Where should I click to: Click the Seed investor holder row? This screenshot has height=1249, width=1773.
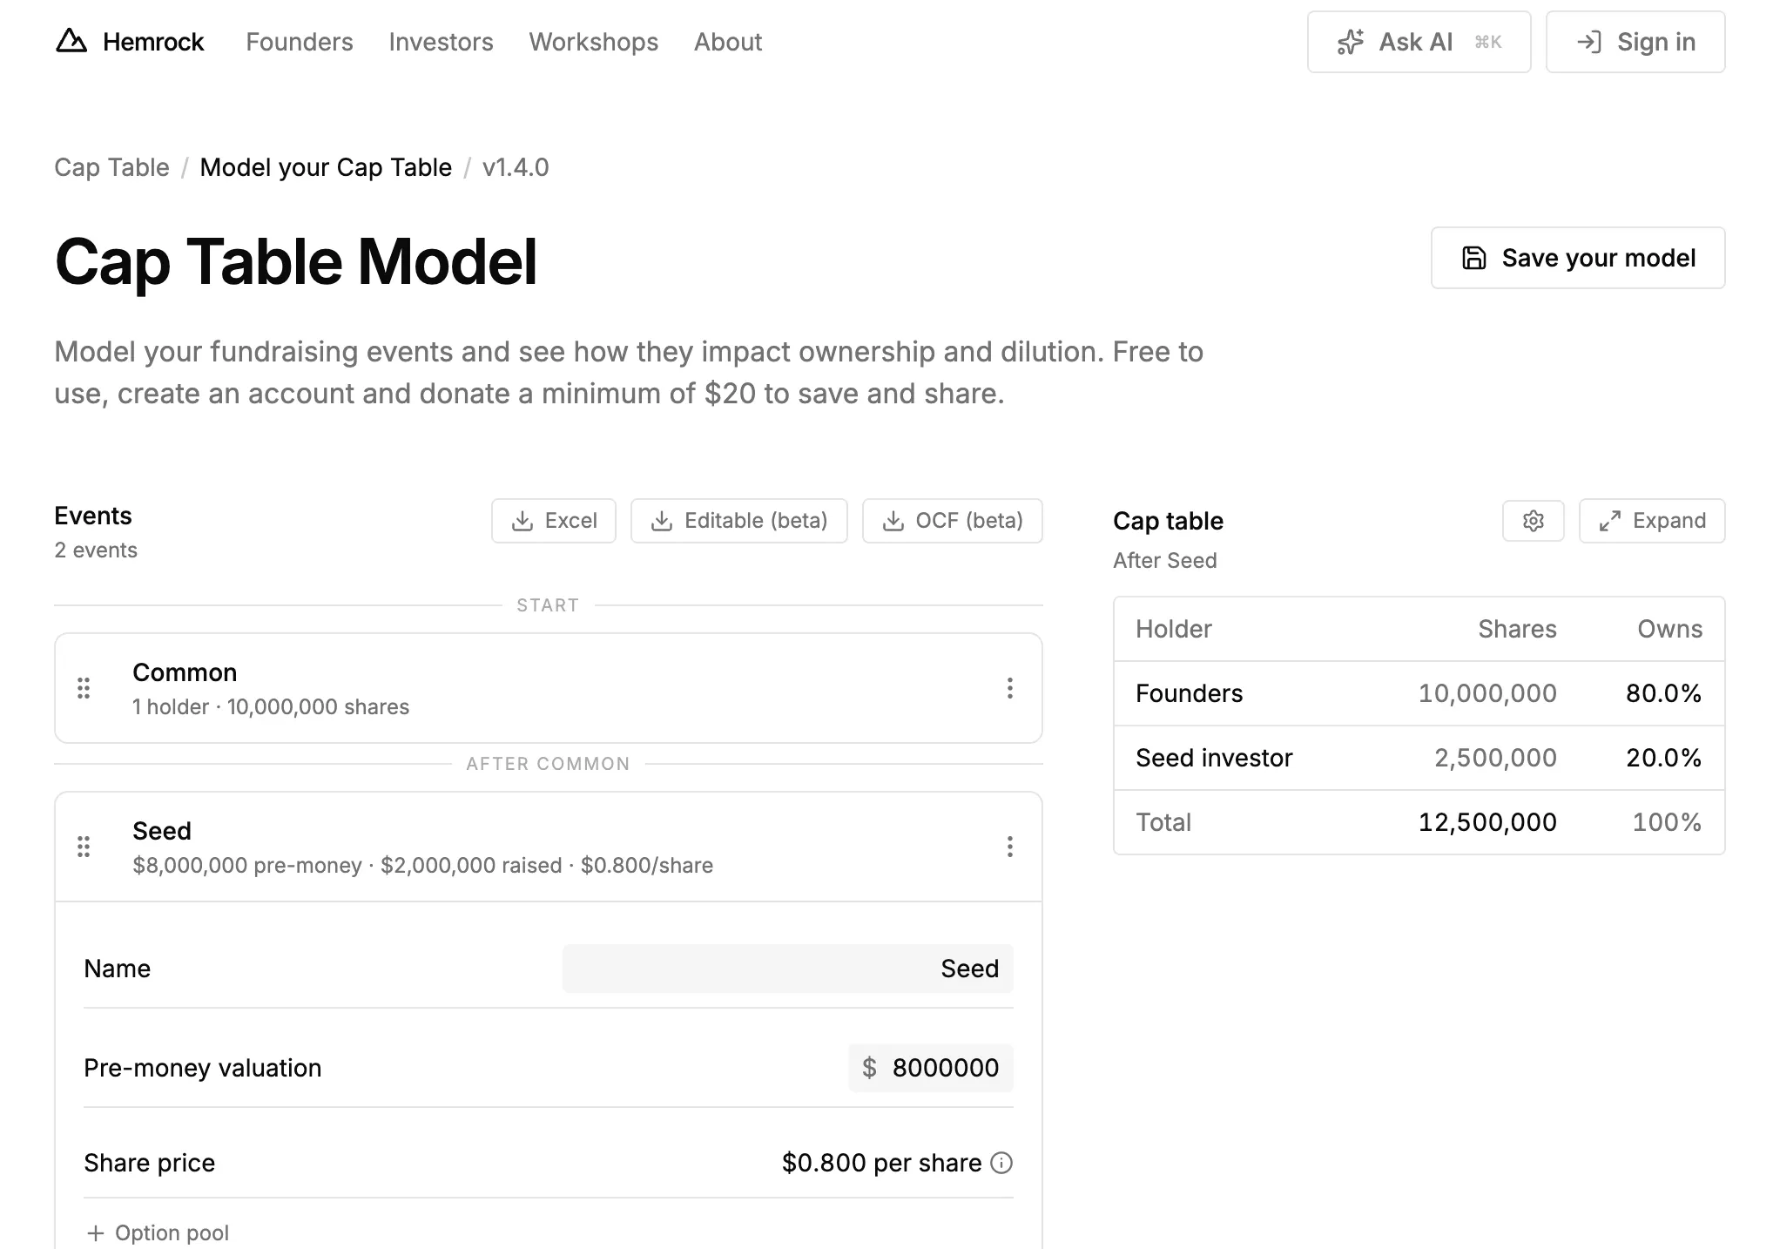(1419, 758)
